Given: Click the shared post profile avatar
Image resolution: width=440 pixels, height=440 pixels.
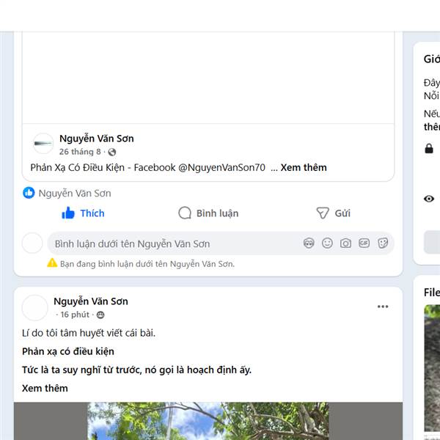Looking at the screenshot, I should (43, 144).
